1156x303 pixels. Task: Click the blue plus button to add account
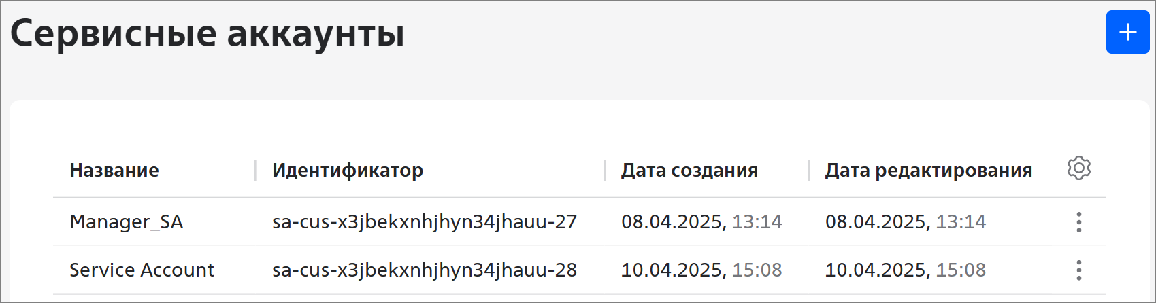coord(1127,32)
